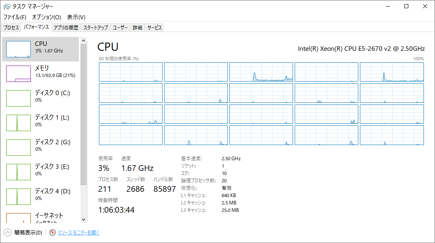
Task: Open the ディスク 4 (D:) sidebar entry
Action: coord(41,196)
